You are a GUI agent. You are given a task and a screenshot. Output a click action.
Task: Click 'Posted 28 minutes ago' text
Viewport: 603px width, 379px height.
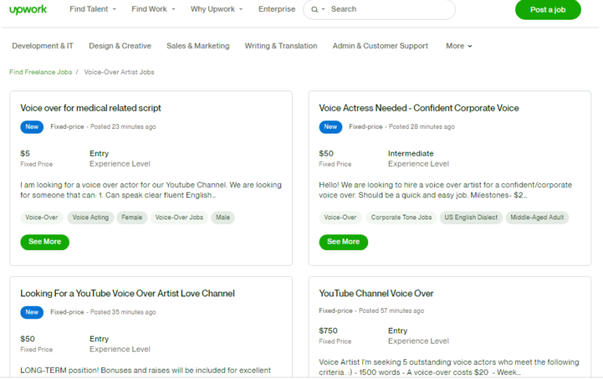[422, 127]
